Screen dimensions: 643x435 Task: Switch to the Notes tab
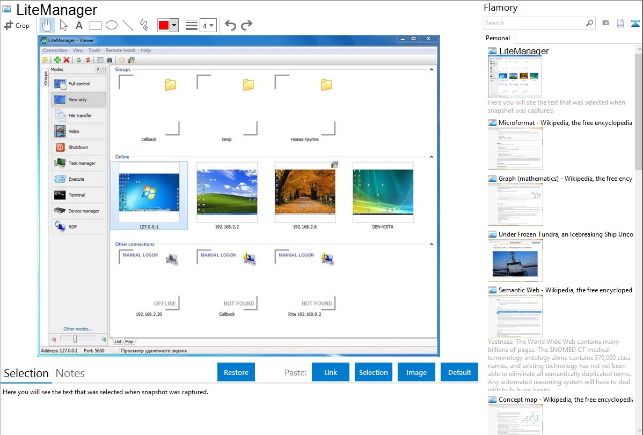tap(70, 373)
